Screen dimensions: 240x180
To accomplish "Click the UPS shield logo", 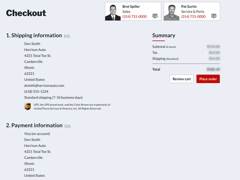I will pos(28,107).
